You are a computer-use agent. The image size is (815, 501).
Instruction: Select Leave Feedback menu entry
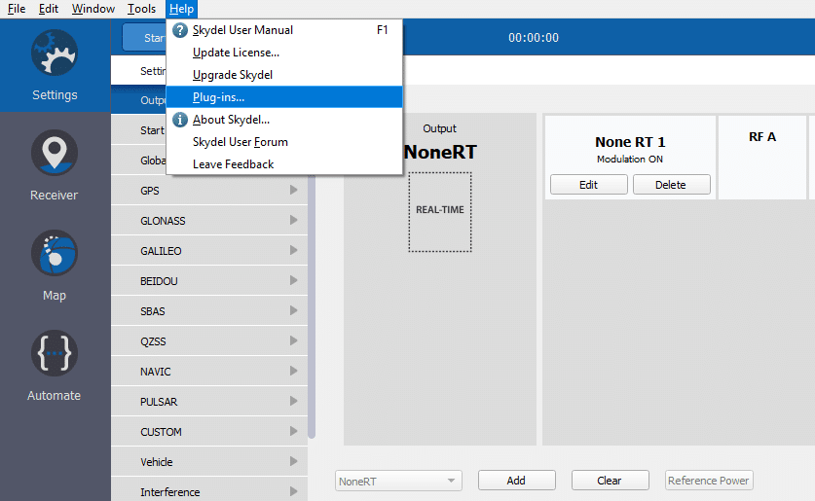coord(284,164)
